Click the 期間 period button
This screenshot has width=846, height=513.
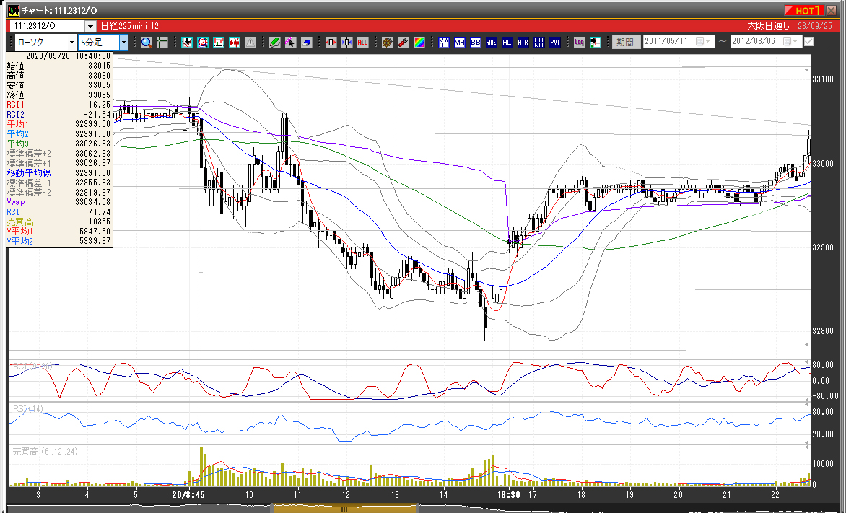click(x=626, y=42)
